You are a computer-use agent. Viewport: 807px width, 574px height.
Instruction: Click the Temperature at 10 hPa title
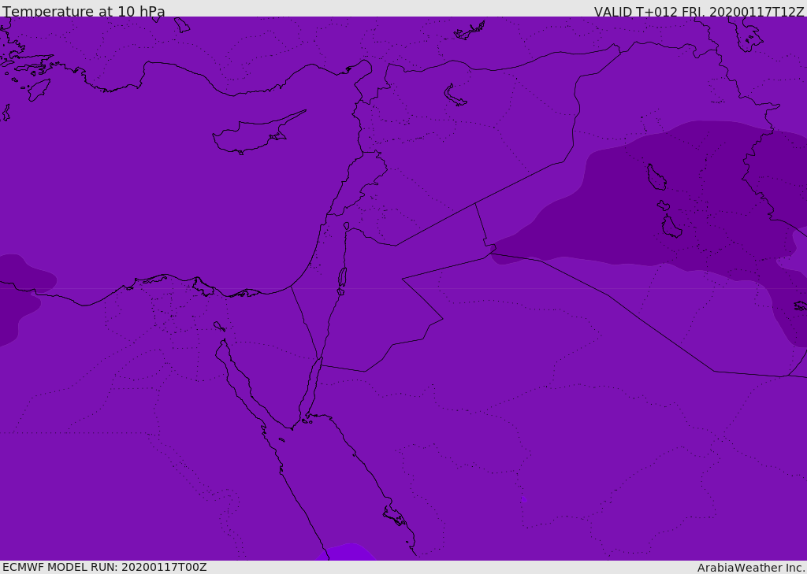pyautogui.click(x=84, y=12)
